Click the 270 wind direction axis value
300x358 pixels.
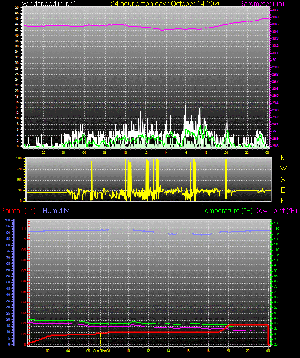19,169
